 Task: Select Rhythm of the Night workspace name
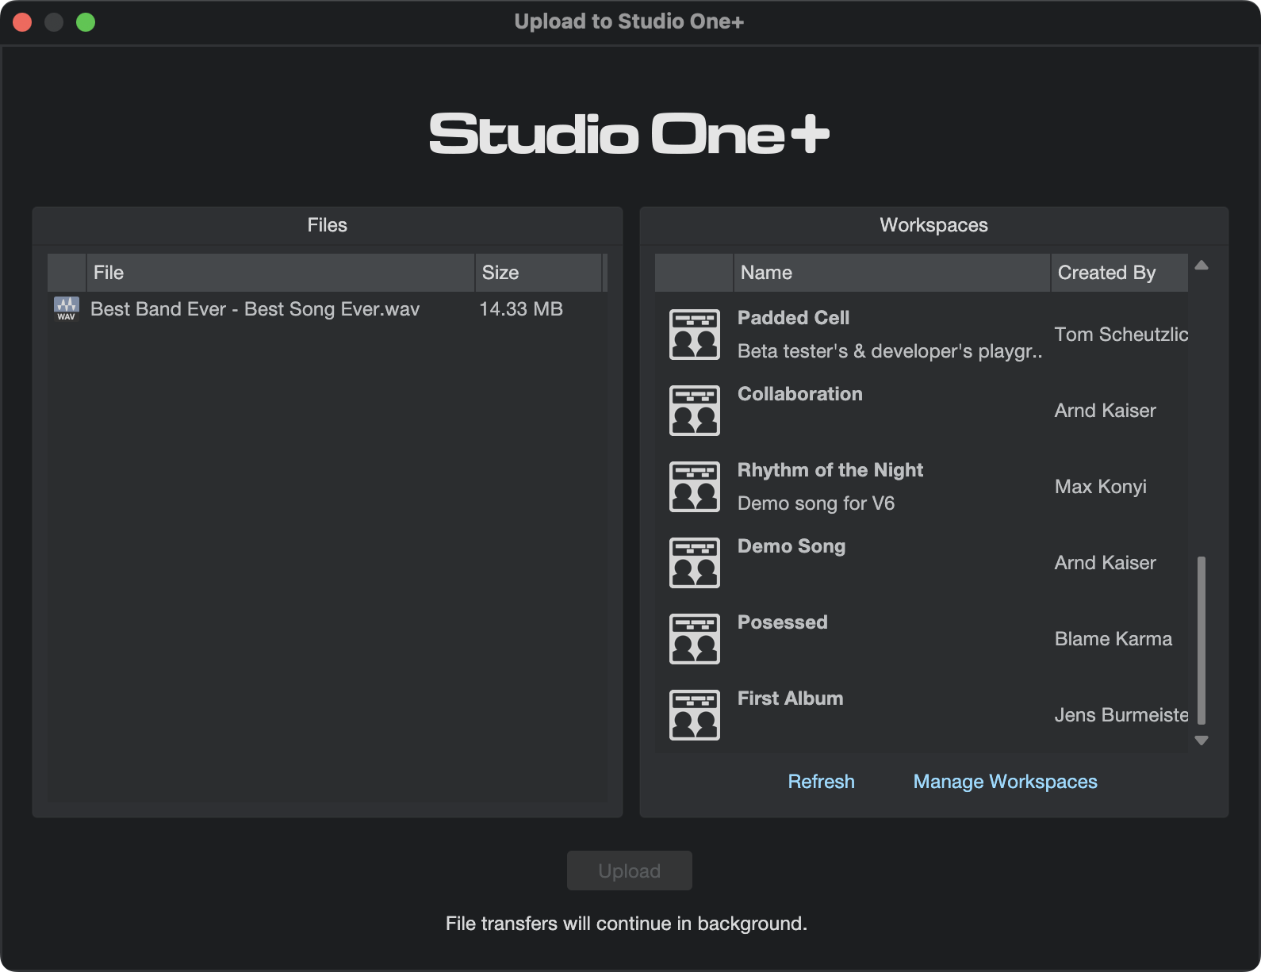tap(830, 470)
